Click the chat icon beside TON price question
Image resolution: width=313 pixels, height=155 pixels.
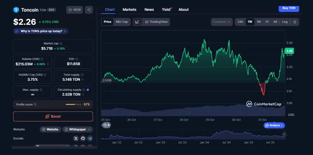click(17, 31)
